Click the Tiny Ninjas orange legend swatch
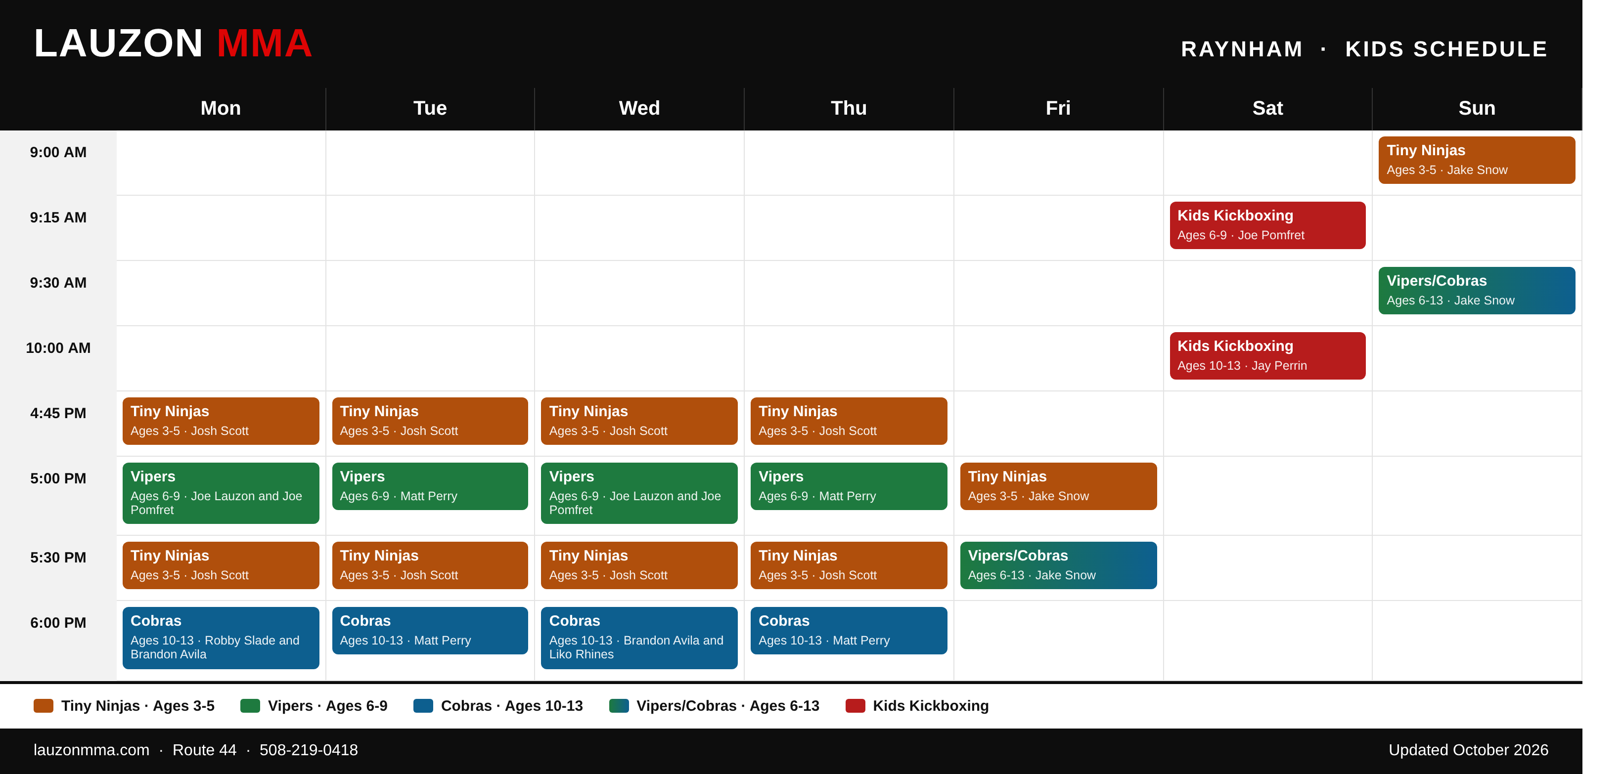1622x774 pixels. pyautogui.click(x=44, y=706)
